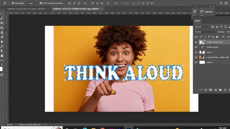This screenshot has width=230, height=129.
Task: Hide the THINK ALOUD text layer
Action: (x=196, y=47)
